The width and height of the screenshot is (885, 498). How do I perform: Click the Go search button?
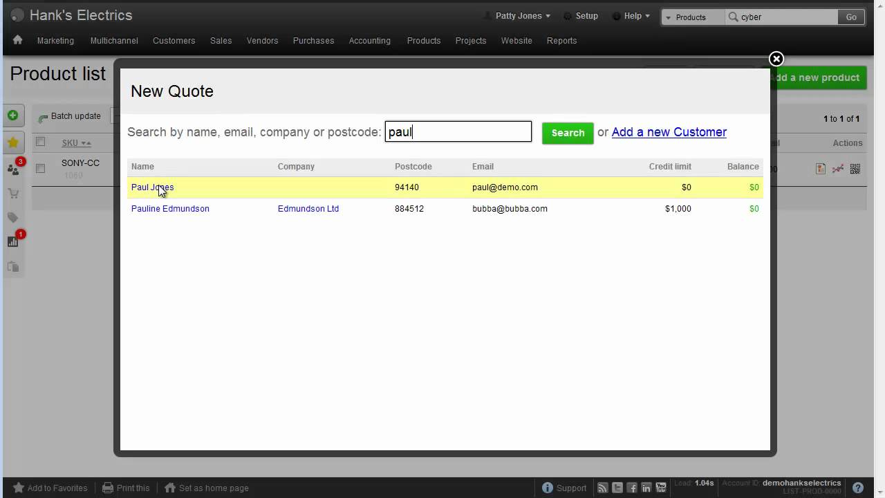[x=851, y=17]
